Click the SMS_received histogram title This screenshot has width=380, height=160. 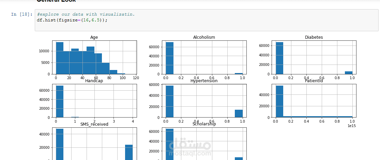[x=94, y=124]
